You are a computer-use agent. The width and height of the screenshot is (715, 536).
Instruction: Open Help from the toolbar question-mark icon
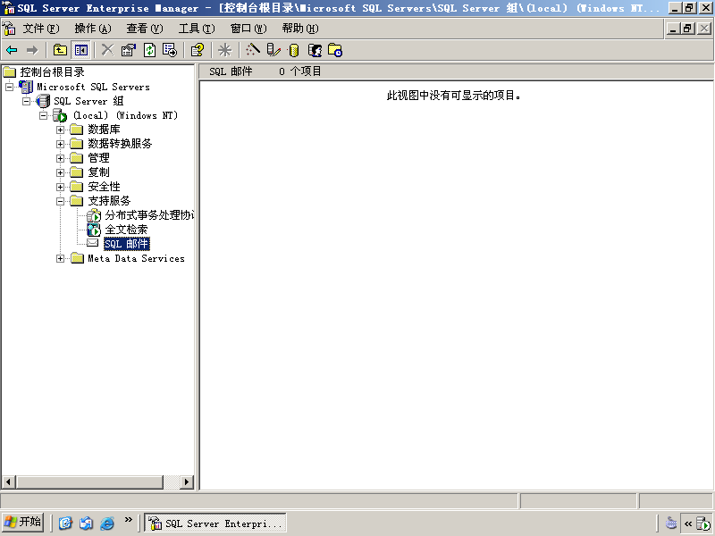coord(198,50)
